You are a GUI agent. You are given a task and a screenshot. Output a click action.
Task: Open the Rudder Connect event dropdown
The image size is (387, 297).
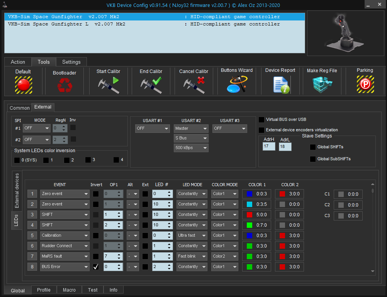pyautogui.click(x=64, y=246)
